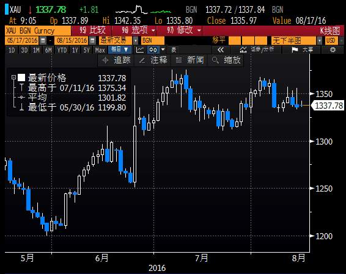Viewport: 346px width, 274px height.
Task: Select the YTD range tab
Action: click(62, 50)
